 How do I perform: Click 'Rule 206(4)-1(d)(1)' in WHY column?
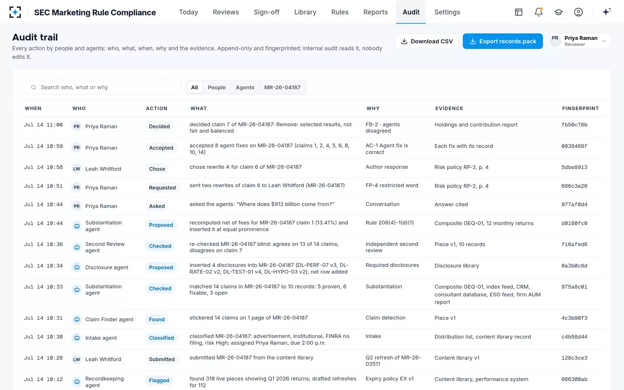pos(390,223)
